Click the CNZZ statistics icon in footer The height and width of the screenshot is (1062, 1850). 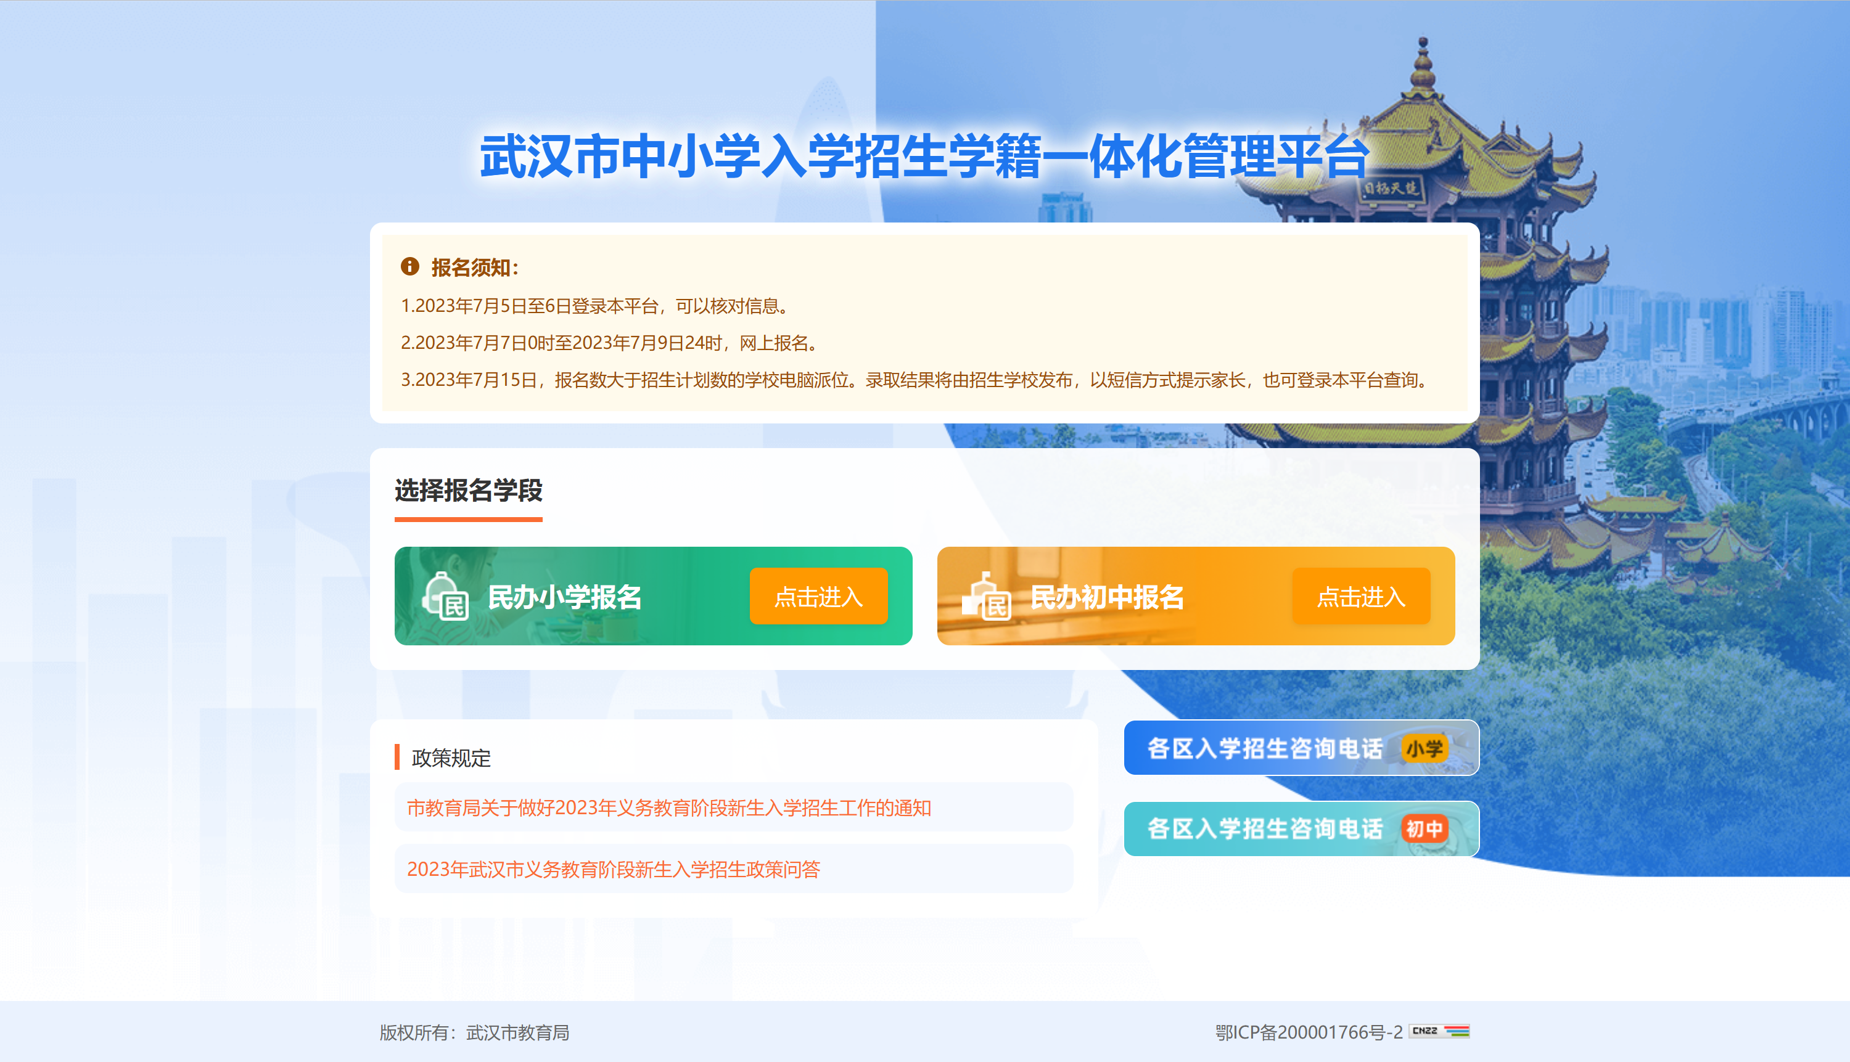pos(1439,1031)
